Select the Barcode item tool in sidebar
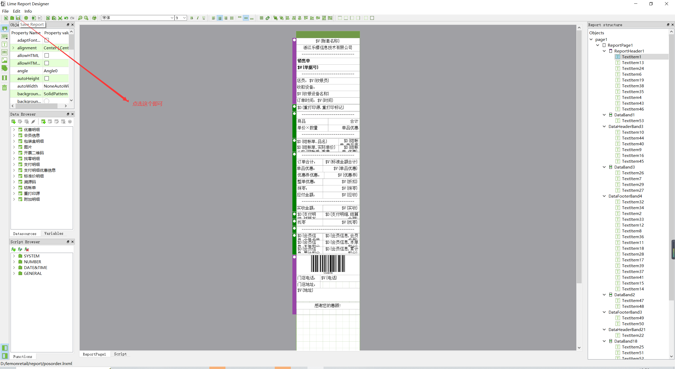This screenshot has height=369, width=675. pyautogui.click(x=4, y=52)
